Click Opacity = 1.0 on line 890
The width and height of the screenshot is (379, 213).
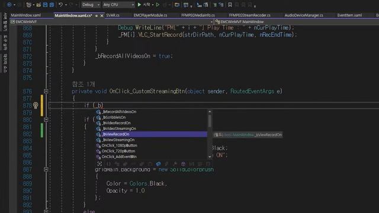coord(126,191)
